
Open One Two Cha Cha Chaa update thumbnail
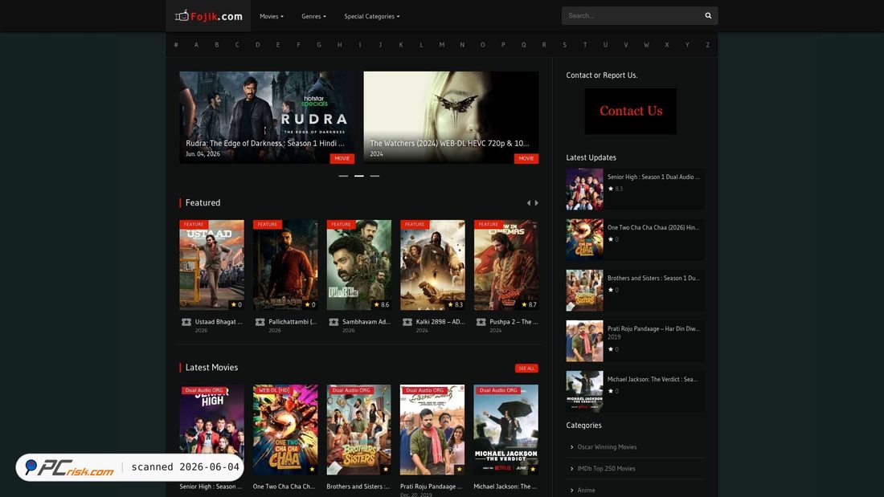coord(584,240)
